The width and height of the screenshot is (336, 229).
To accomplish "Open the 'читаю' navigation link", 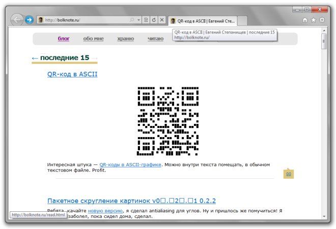I will 156,39.
